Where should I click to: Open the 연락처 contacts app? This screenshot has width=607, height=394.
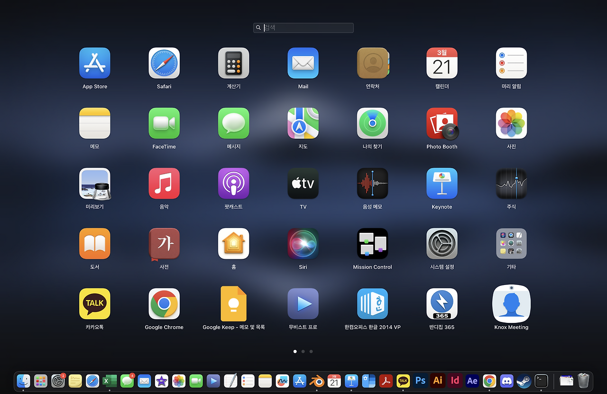[x=373, y=63]
